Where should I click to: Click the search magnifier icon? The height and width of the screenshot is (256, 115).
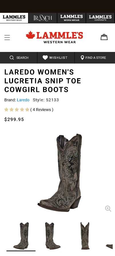pos(12,58)
